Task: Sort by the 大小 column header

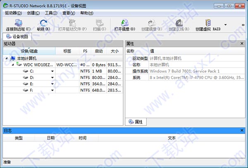Action: 114,51
